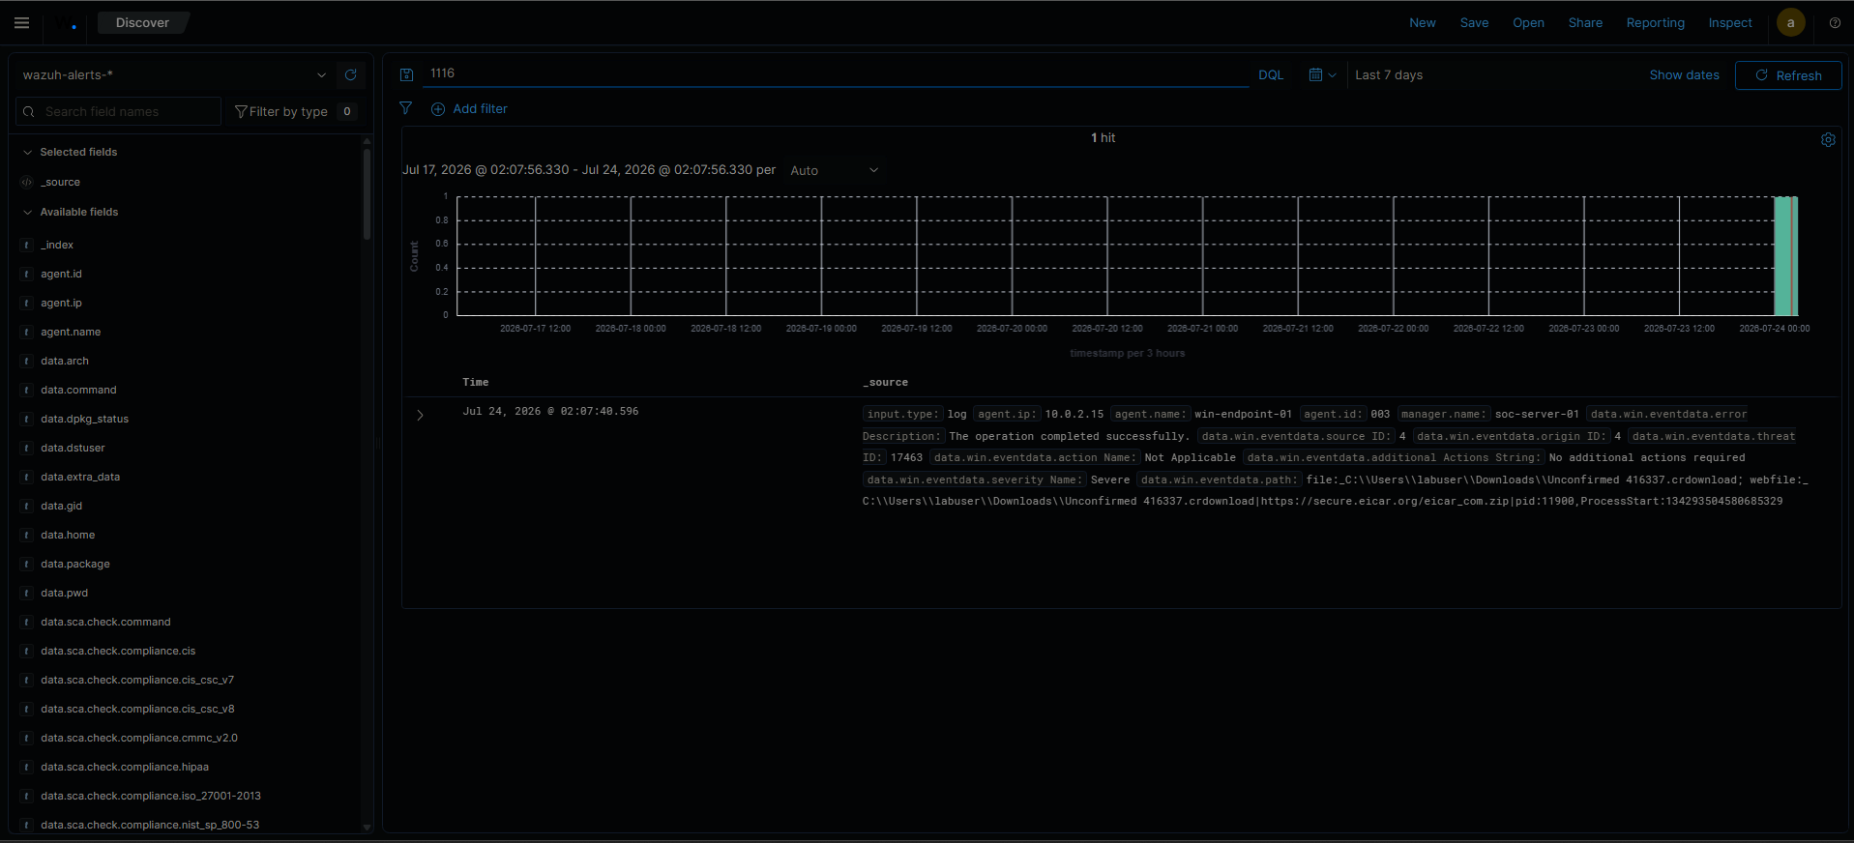Image resolution: width=1854 pixels, height=843 pixels.
Task: Open the Last 7 days time picker
Action: coord(1389,75)
